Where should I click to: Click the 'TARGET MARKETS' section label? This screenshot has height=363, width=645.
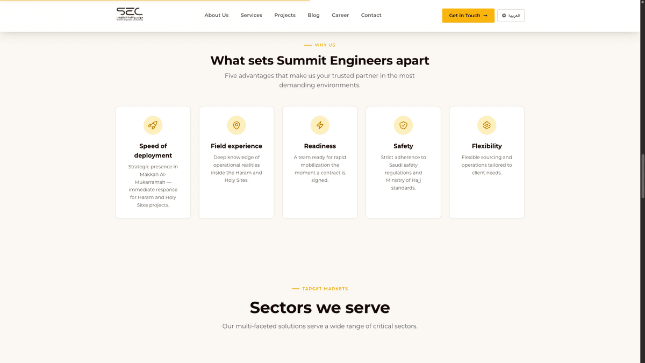point(325,289)
